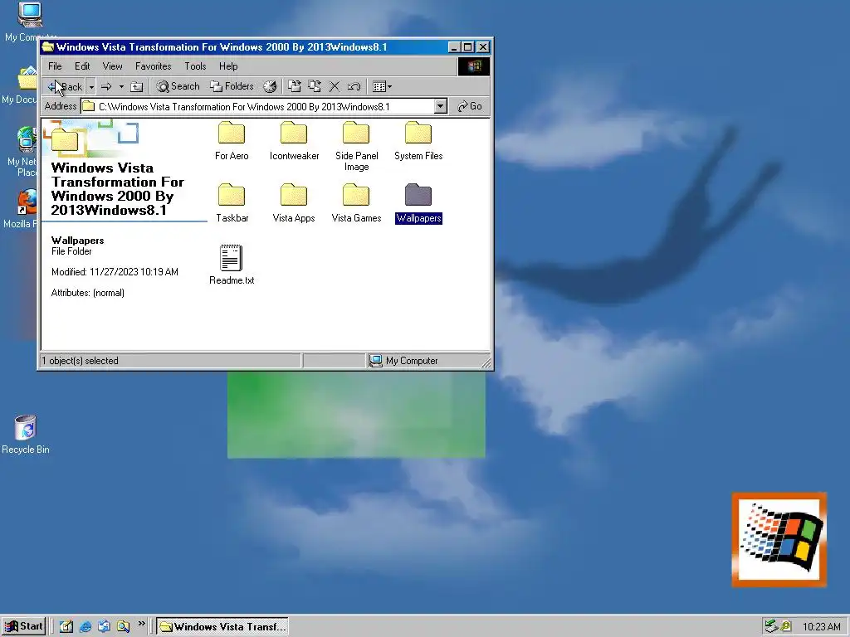Launch Outlook Express from Quick Launch
This screenshot has height=637, width=850.
coord(104,626)
